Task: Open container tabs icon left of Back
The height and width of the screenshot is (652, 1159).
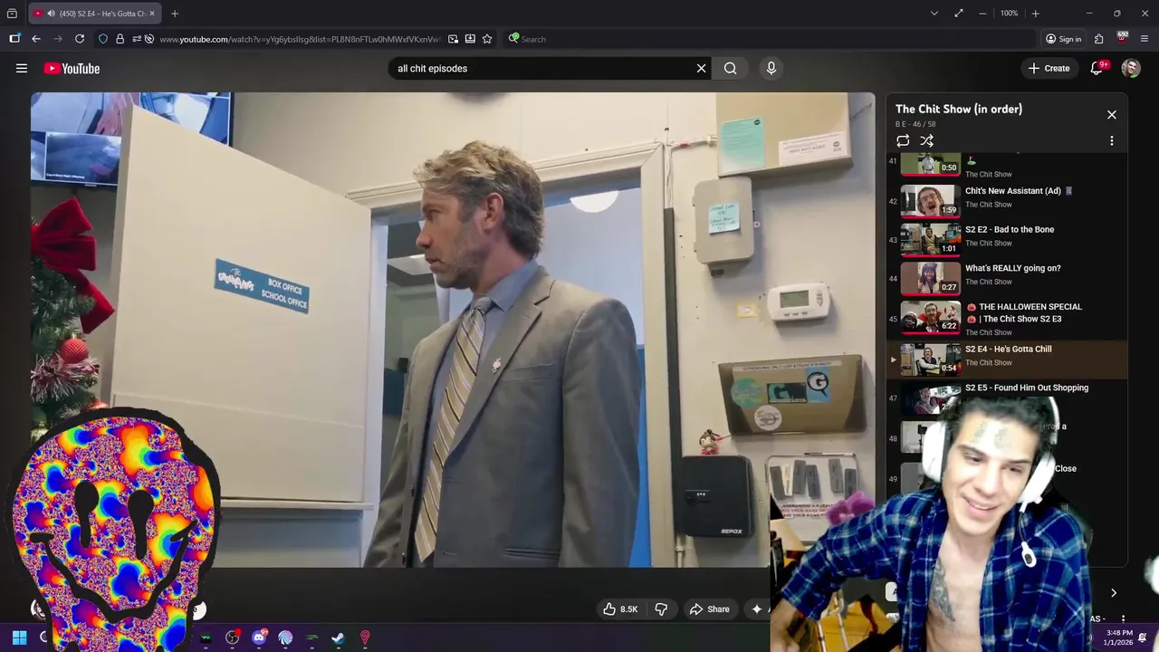Action: click(14, 39)
